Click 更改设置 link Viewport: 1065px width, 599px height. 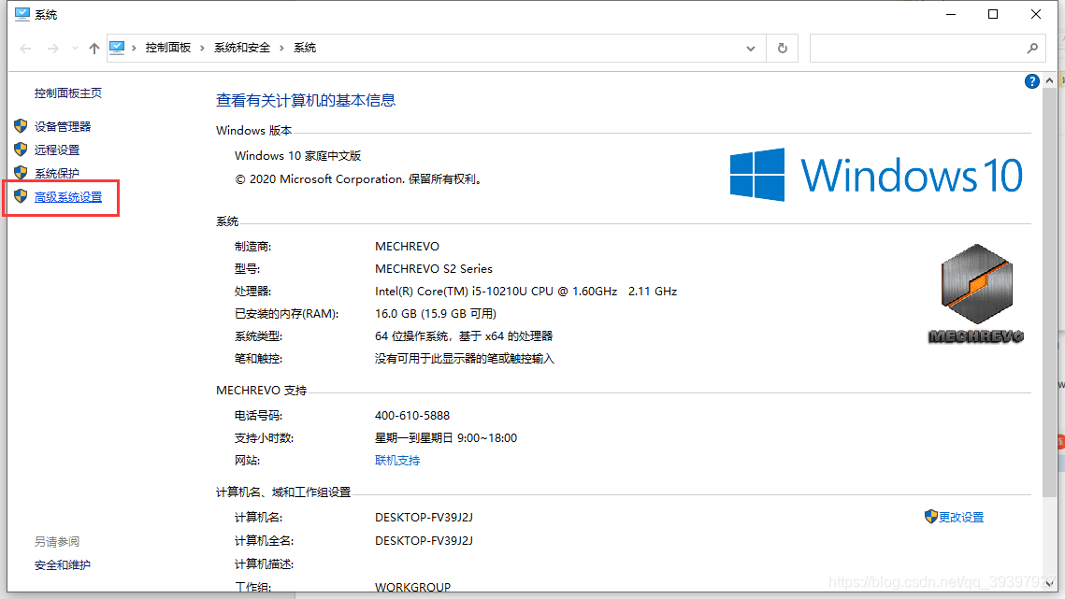point(961,518)
